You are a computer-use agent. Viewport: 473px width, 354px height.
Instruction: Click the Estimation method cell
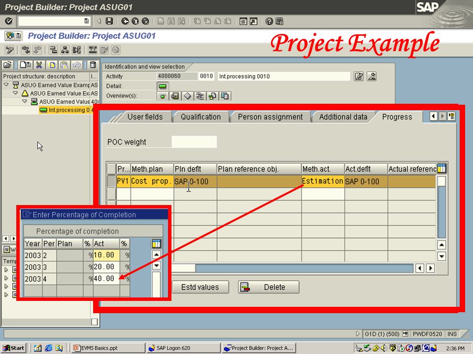pyautogui.click(x=323, y=181)
